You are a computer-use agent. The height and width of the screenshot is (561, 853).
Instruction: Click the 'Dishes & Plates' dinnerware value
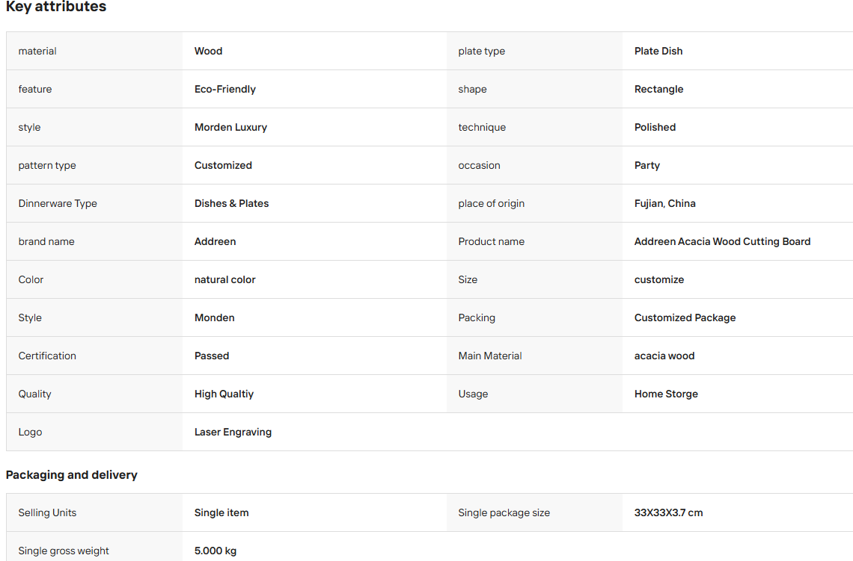point(232,203)
